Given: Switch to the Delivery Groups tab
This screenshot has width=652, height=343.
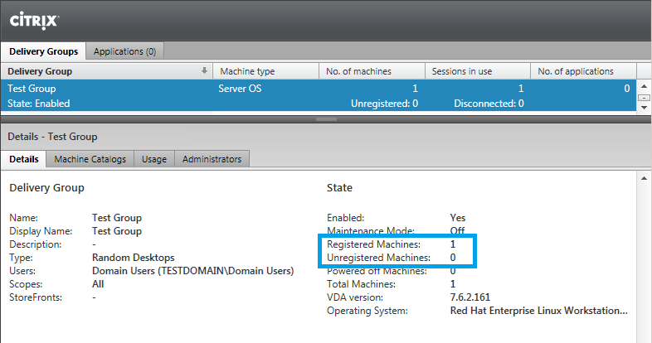Looking at the screenshot, I should click(x=43, y=51).
